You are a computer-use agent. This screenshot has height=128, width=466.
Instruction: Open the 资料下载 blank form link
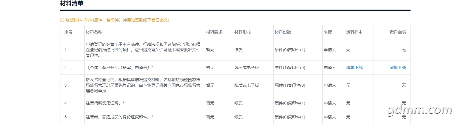397,67
